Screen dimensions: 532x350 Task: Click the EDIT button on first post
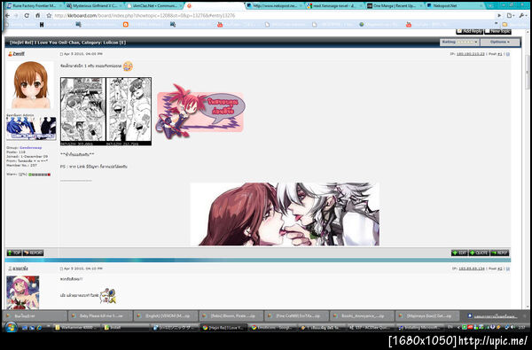coord(459,253)
